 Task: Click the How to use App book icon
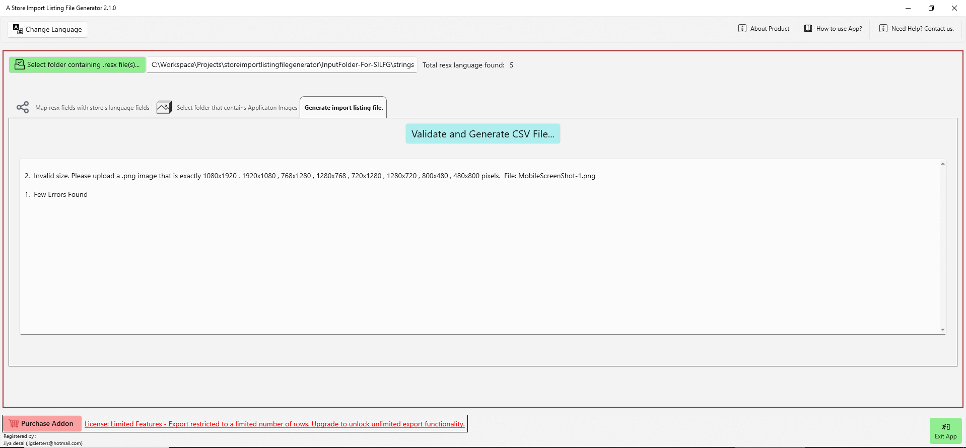point(808,28)
